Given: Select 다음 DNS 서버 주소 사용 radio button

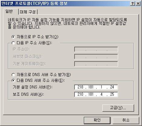Looking at the screenshot, I should click(x=13, y=81).
